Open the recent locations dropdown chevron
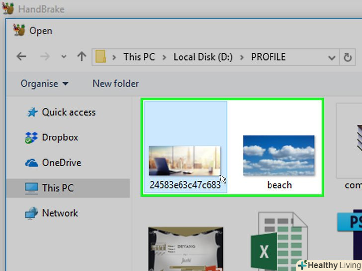The width and height of the screenshot is (362, 271). tap(64, 56)
